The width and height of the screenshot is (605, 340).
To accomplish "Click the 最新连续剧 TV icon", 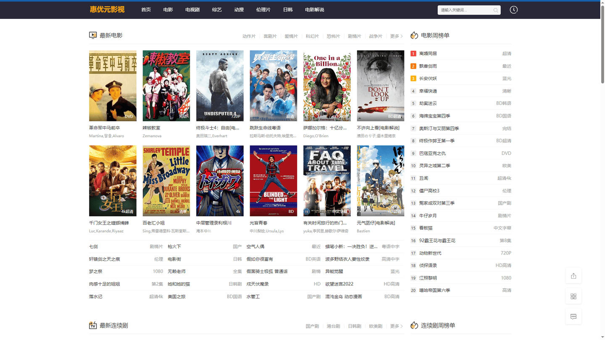I will point(93,325).
